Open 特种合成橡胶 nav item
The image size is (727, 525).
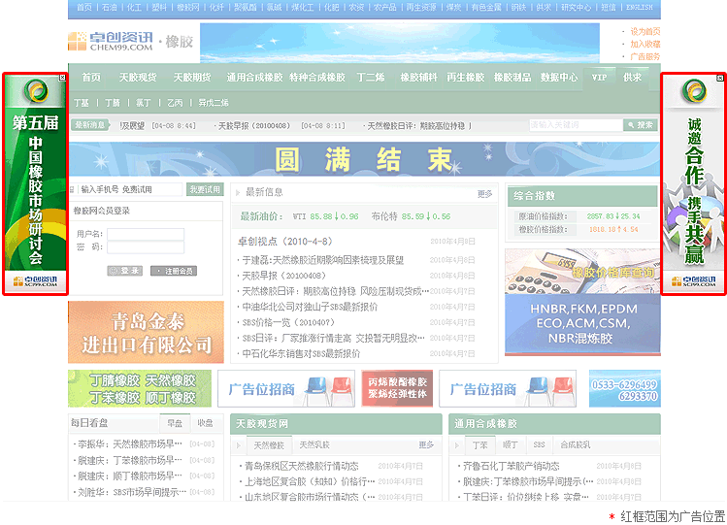click(317, 78)
